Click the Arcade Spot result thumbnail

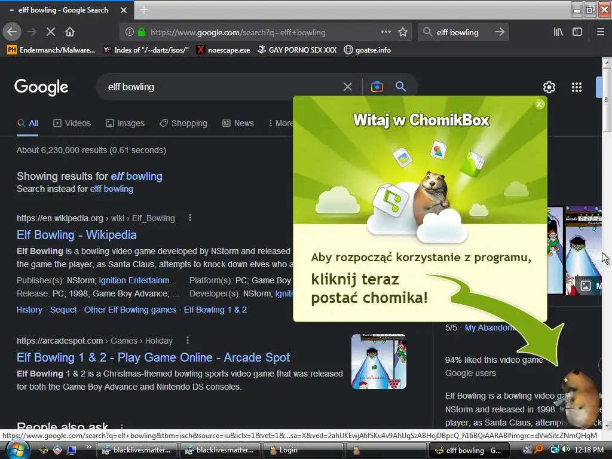click(x=378, y=362)
